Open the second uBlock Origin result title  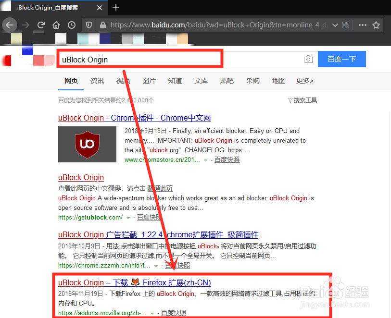pyautogui.click(x=81, y=178)
